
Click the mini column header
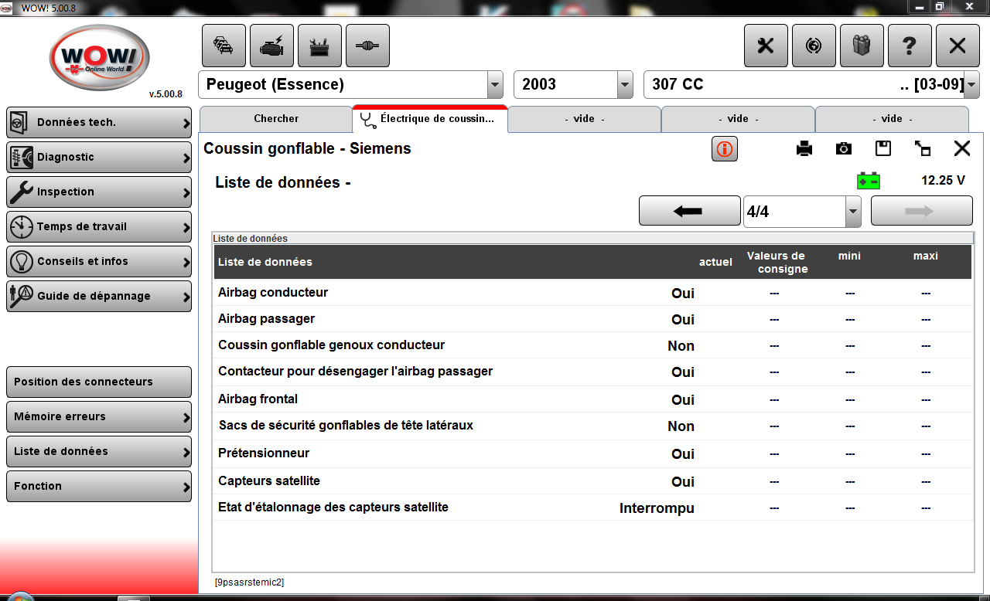(849, 256)
